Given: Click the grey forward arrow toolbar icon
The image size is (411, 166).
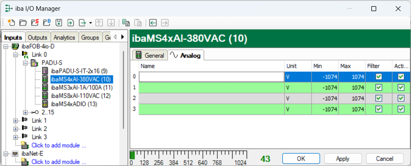Looking at the screenshot, I should [x=165, y=23].
